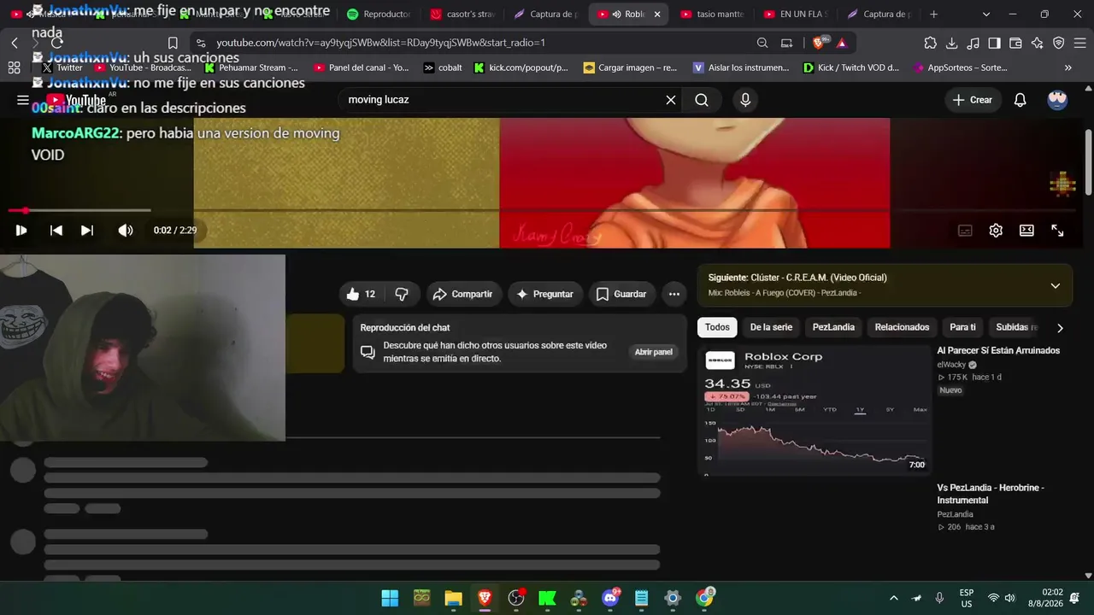Screen dimensions: 1094x615
Task: Open File Explorer from the taskbar
Action: pos(453,598)
